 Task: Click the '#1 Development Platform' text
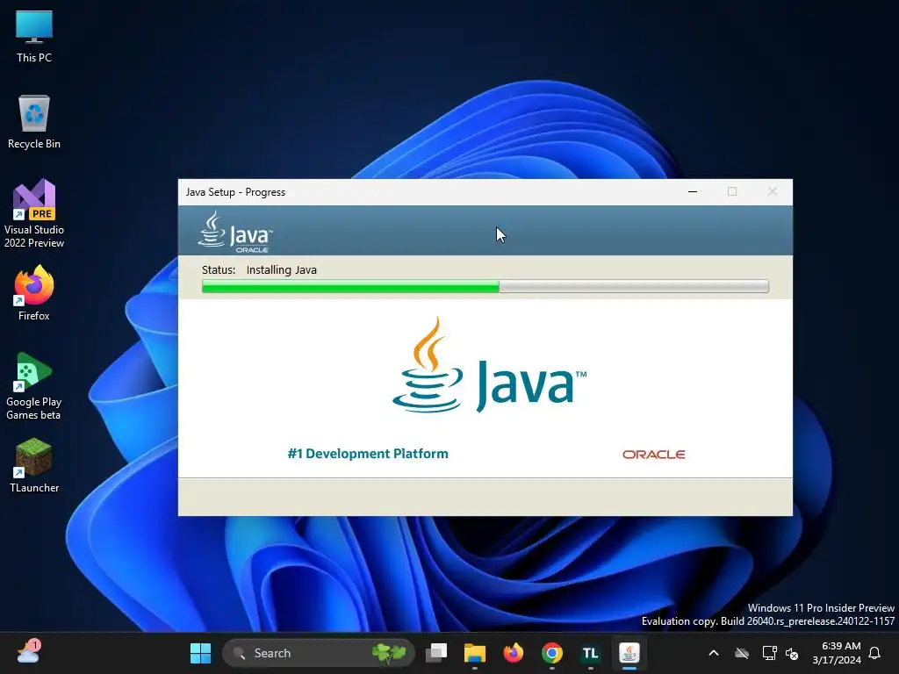(368, 454)
